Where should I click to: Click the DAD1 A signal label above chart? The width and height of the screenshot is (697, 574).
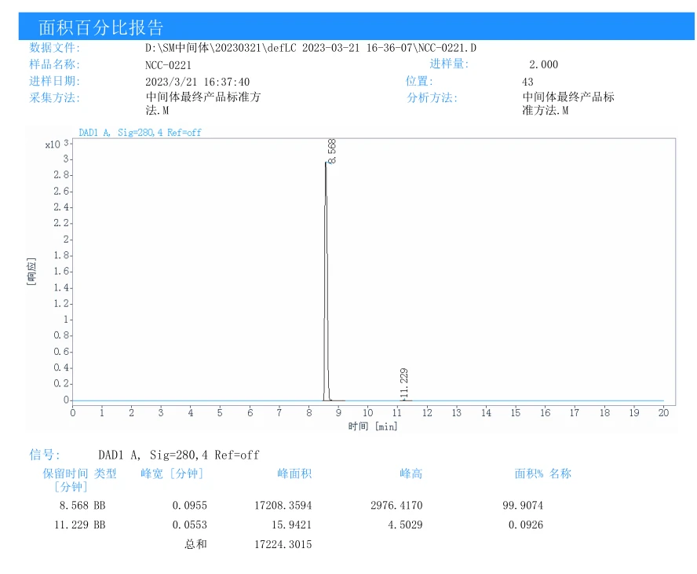140,133
